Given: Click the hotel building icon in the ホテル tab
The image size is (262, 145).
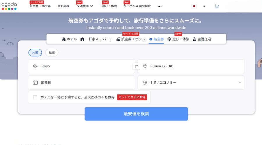Looking at the screenshot, I should coord(64,39).
